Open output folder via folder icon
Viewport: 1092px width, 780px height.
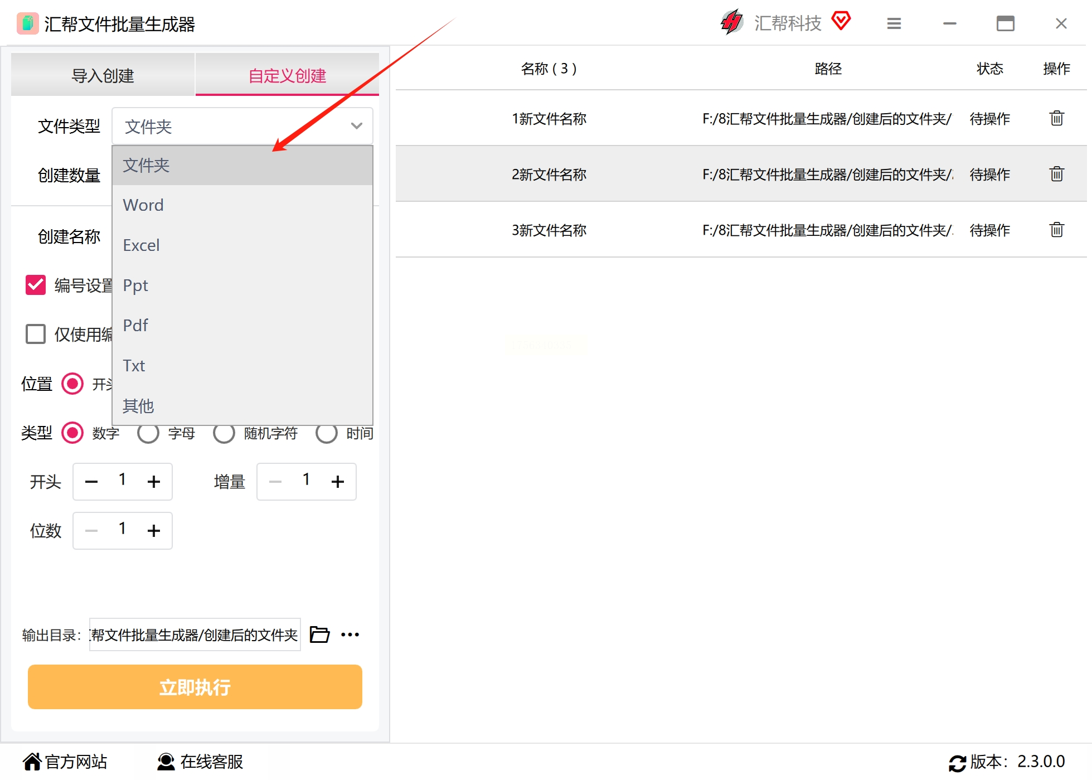pyautogui.click(x=319, y=634)
